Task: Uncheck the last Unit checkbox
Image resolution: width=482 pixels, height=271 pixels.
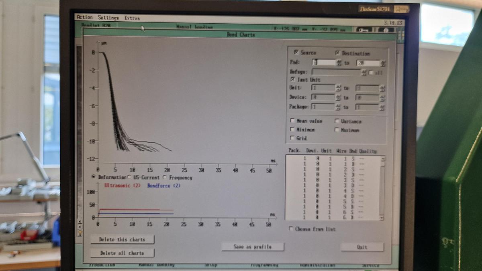Action: click(x=292, y=79)
